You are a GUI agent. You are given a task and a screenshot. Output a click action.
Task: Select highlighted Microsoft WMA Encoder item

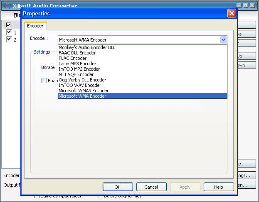[143, 96]
